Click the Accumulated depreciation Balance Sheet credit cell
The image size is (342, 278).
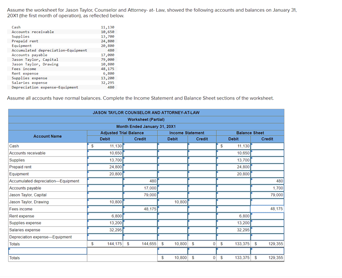pos(267,181)
